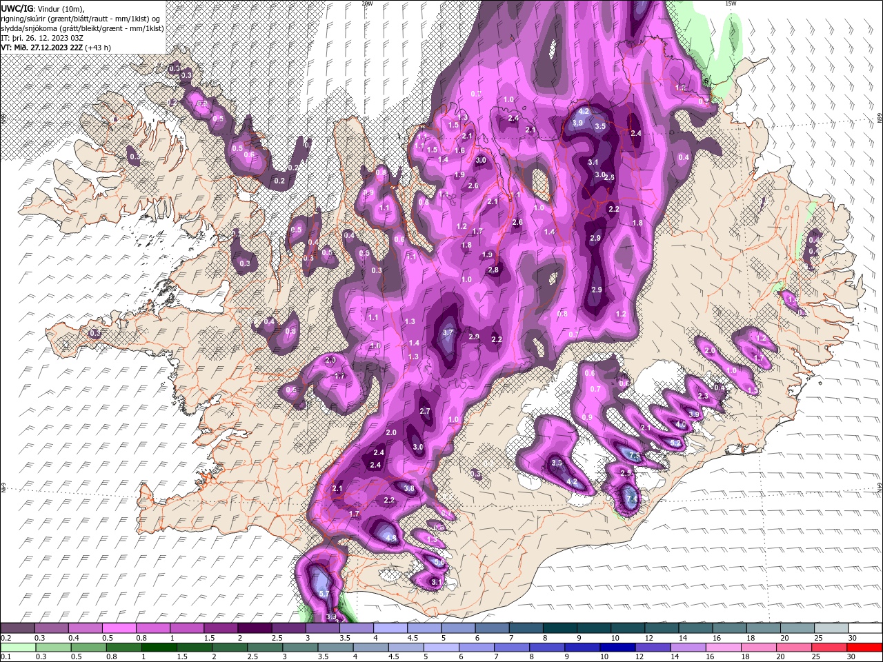Pick the darkest green rain swatch at 1
Viewport: 883px width, 662px height.
click(x=158, y=648)
